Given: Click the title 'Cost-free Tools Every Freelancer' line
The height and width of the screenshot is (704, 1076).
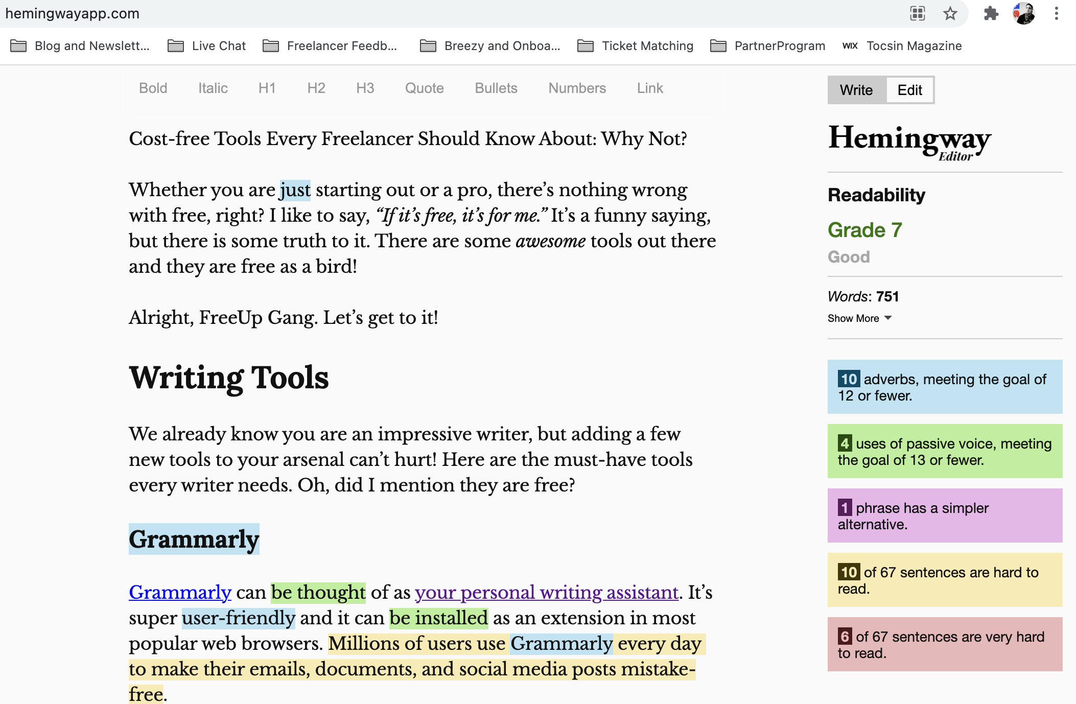Looking at the screenshot, I should pyautogui.click(x=408, y=138).
